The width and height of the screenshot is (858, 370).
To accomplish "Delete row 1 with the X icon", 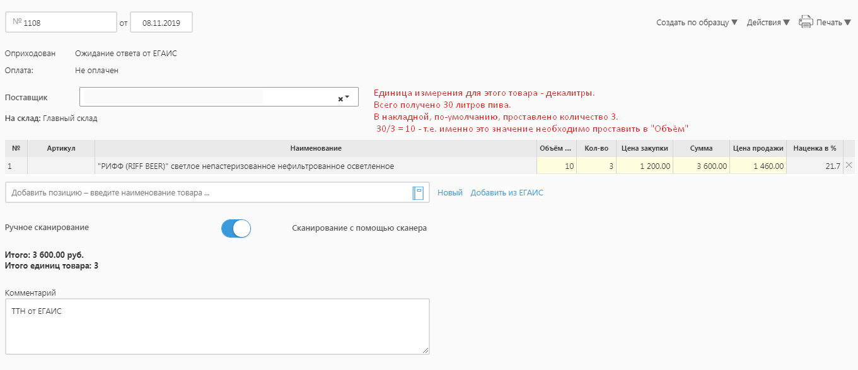I will 849,165.
